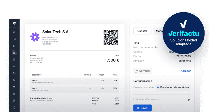Image resolution: width=209 pixels, height=112 pixels.
Task: Select the Item 1 row in the invoice
Action: pos(75,81)
